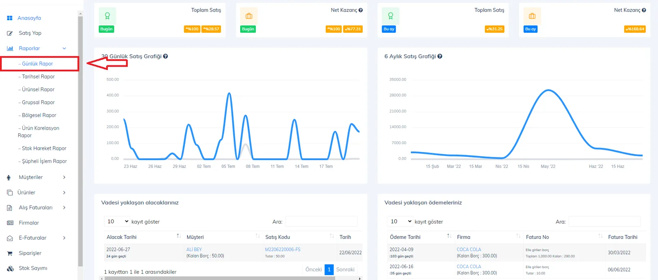
Task: Open the record count dropdown under Vadesi yaklaşan alacaklarınız
Action: tap(117, 222)
